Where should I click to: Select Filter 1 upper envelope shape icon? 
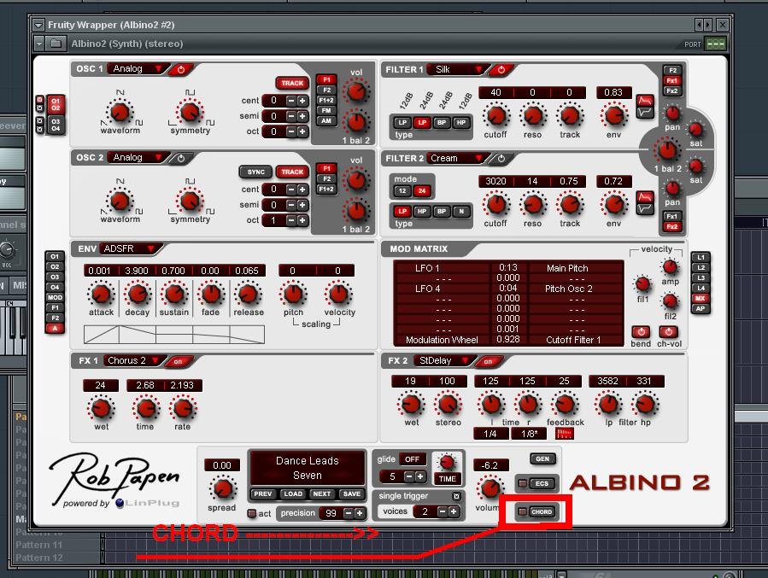click(645, 101)
